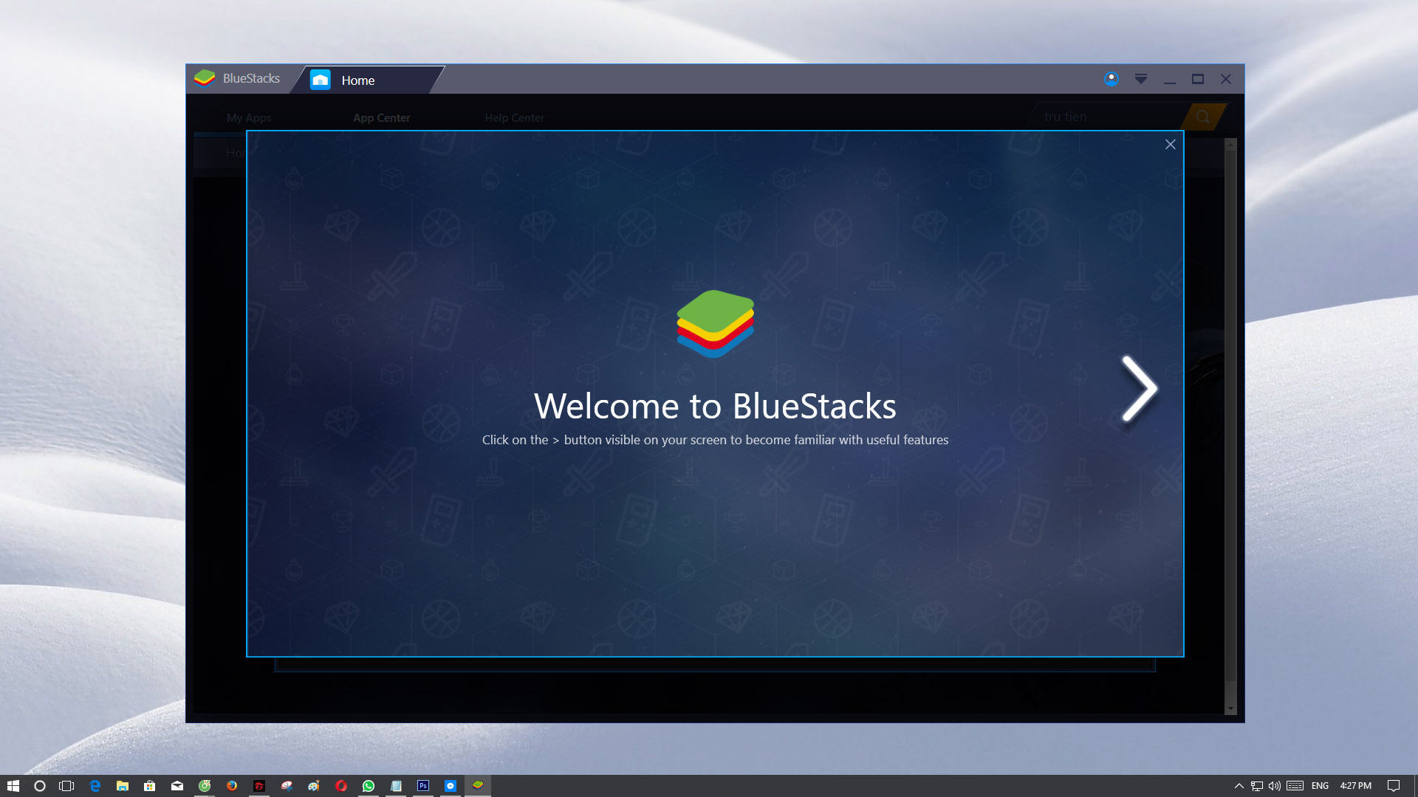Viewport: 1418px width, 797px height.
Task: Open Opera browser from taskbar
Action: pyautogui.click(x=340, y=786)
